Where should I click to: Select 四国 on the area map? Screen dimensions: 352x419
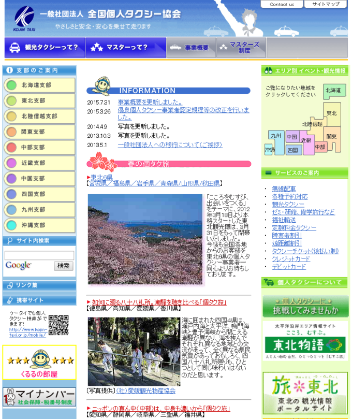[x=293, y=150]
